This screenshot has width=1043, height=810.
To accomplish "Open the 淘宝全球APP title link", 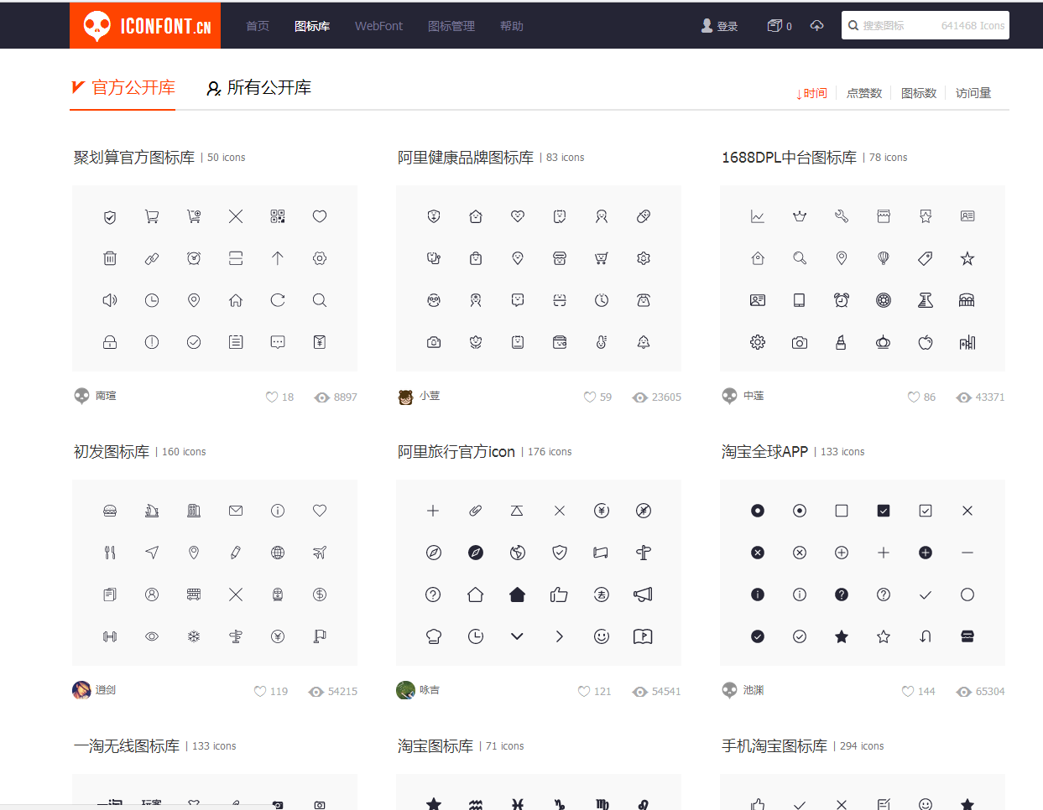I will (x=764, y=452).
